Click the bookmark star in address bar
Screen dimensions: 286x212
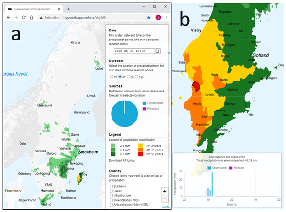(149, 17)
